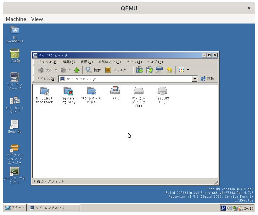This screenshot has width=258, height=215.
Task: Select My Documents desktop icon
Action: click(x=15, y=35)
